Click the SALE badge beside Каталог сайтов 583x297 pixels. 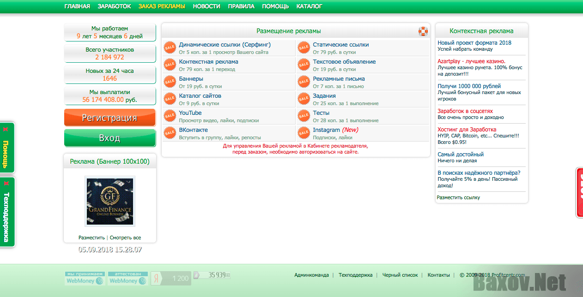coord(169,99)
